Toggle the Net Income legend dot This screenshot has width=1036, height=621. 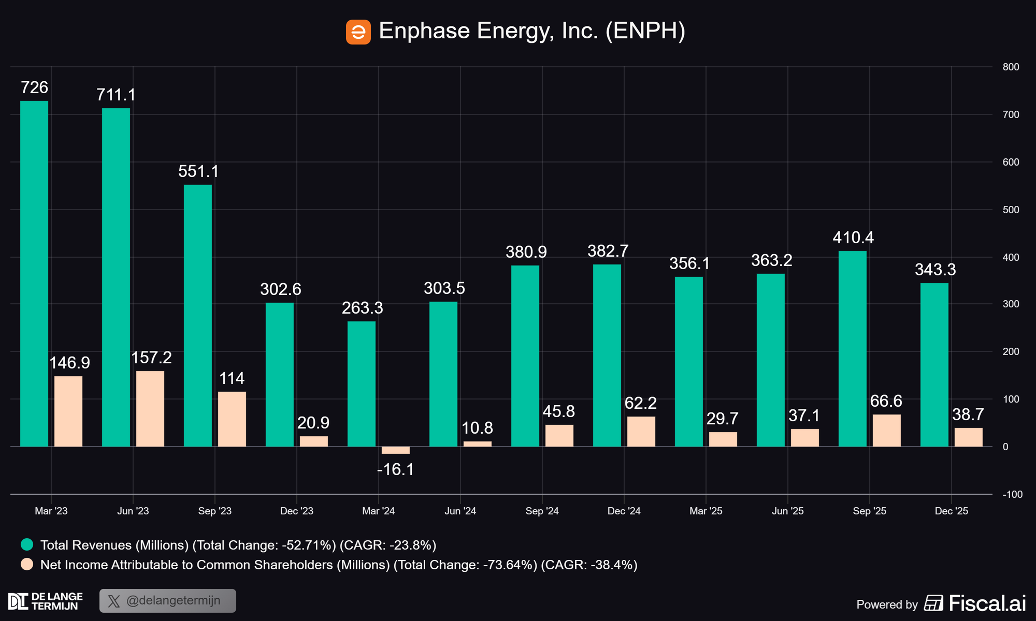(x=27, y=564)
